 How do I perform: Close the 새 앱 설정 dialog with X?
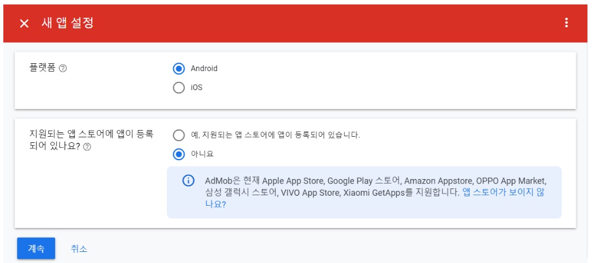[x=24, y=23]
